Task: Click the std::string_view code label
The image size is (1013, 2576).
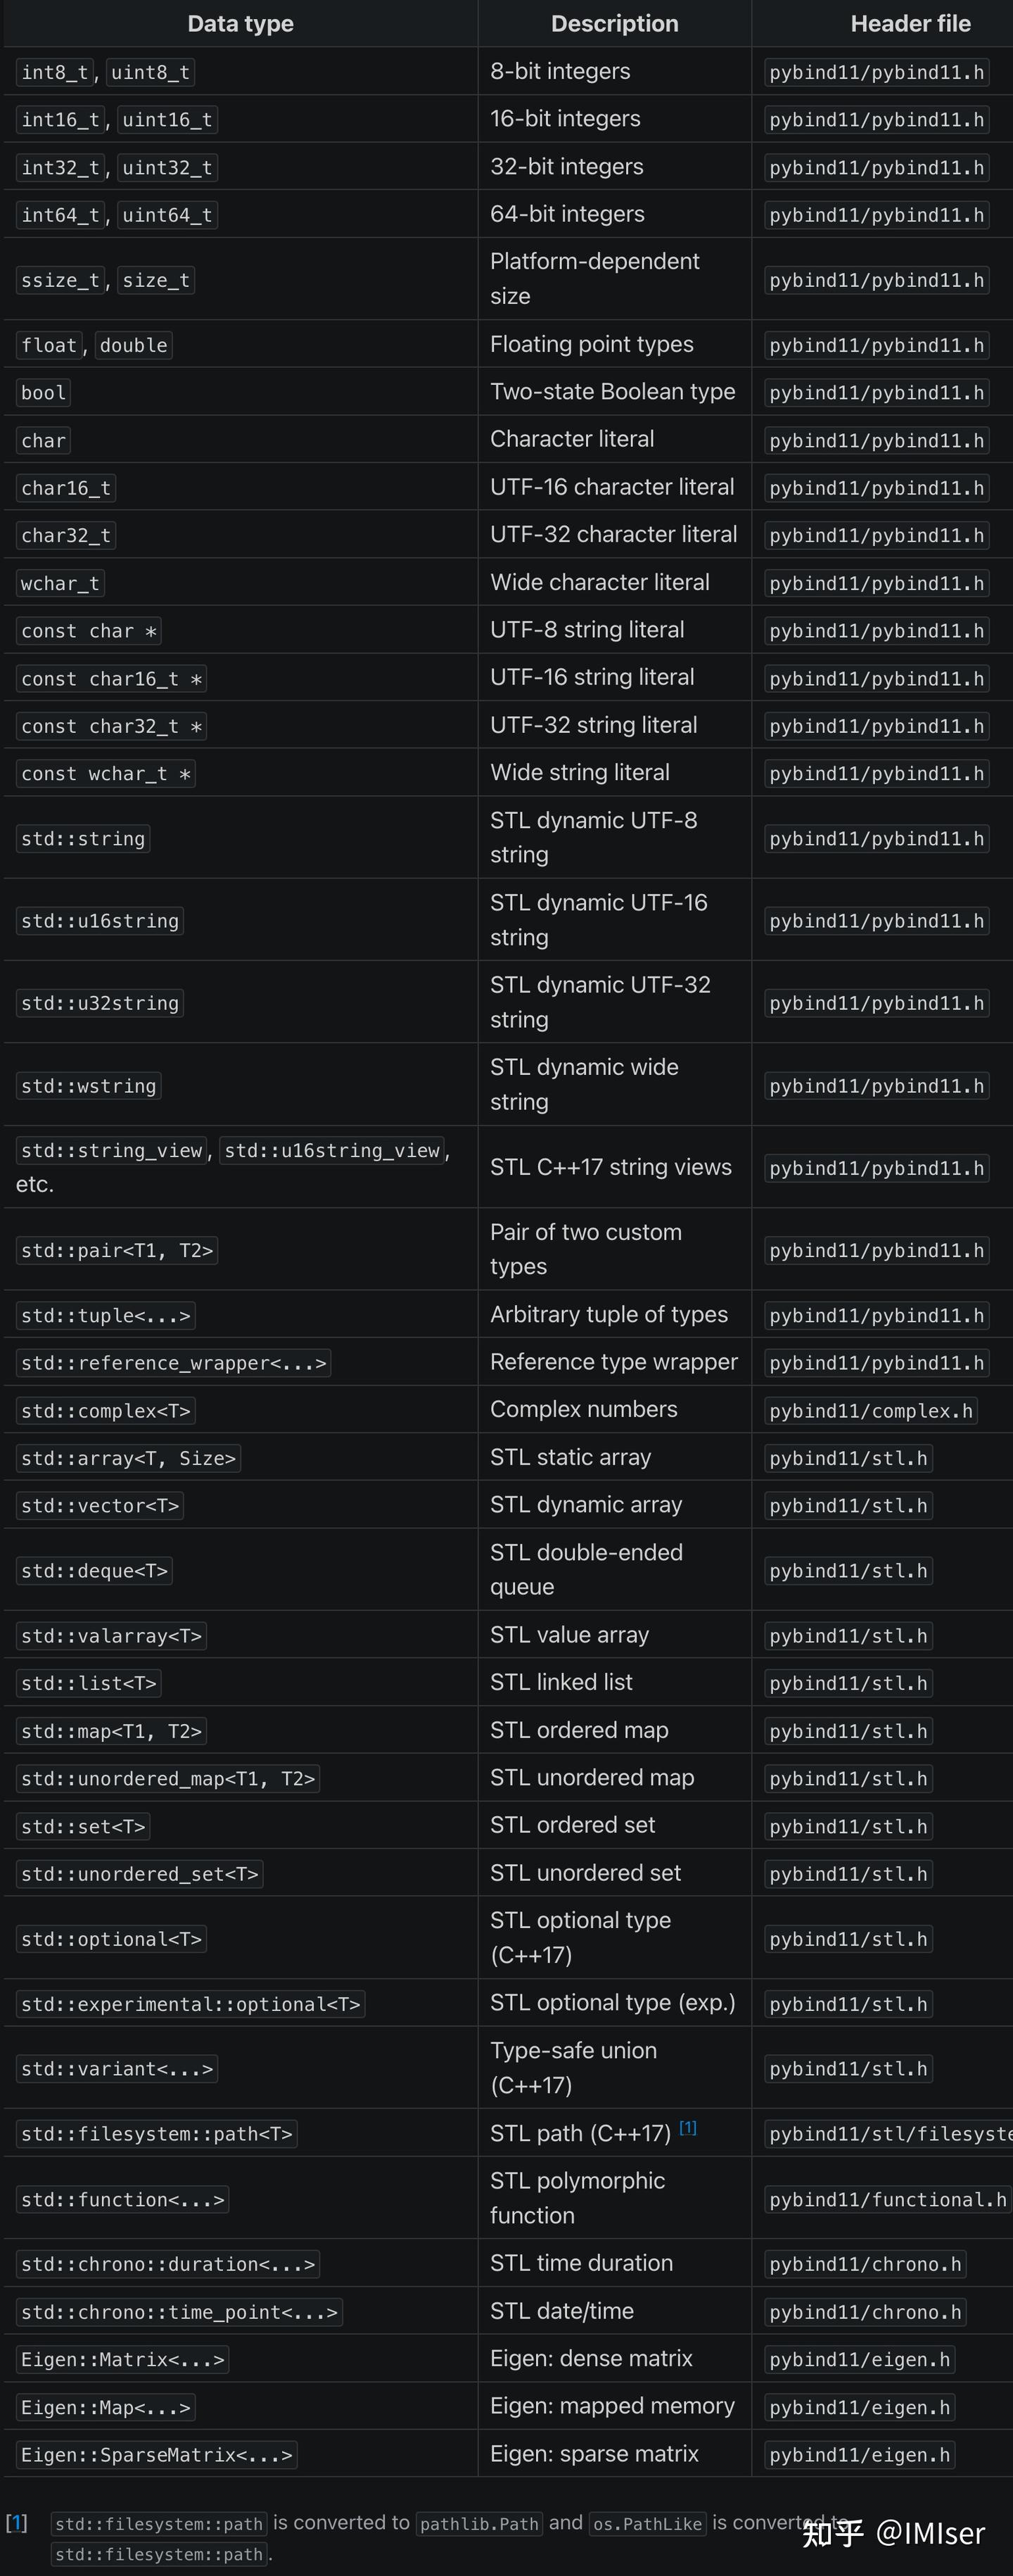Action: coord(112,1151)
